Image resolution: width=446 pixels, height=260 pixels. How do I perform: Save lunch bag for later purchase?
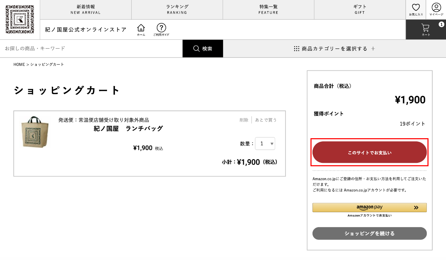click(266, 120)
